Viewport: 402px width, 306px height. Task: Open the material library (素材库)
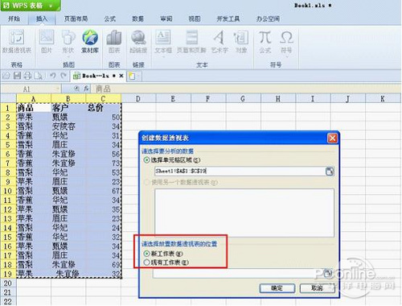coord(90,41)
